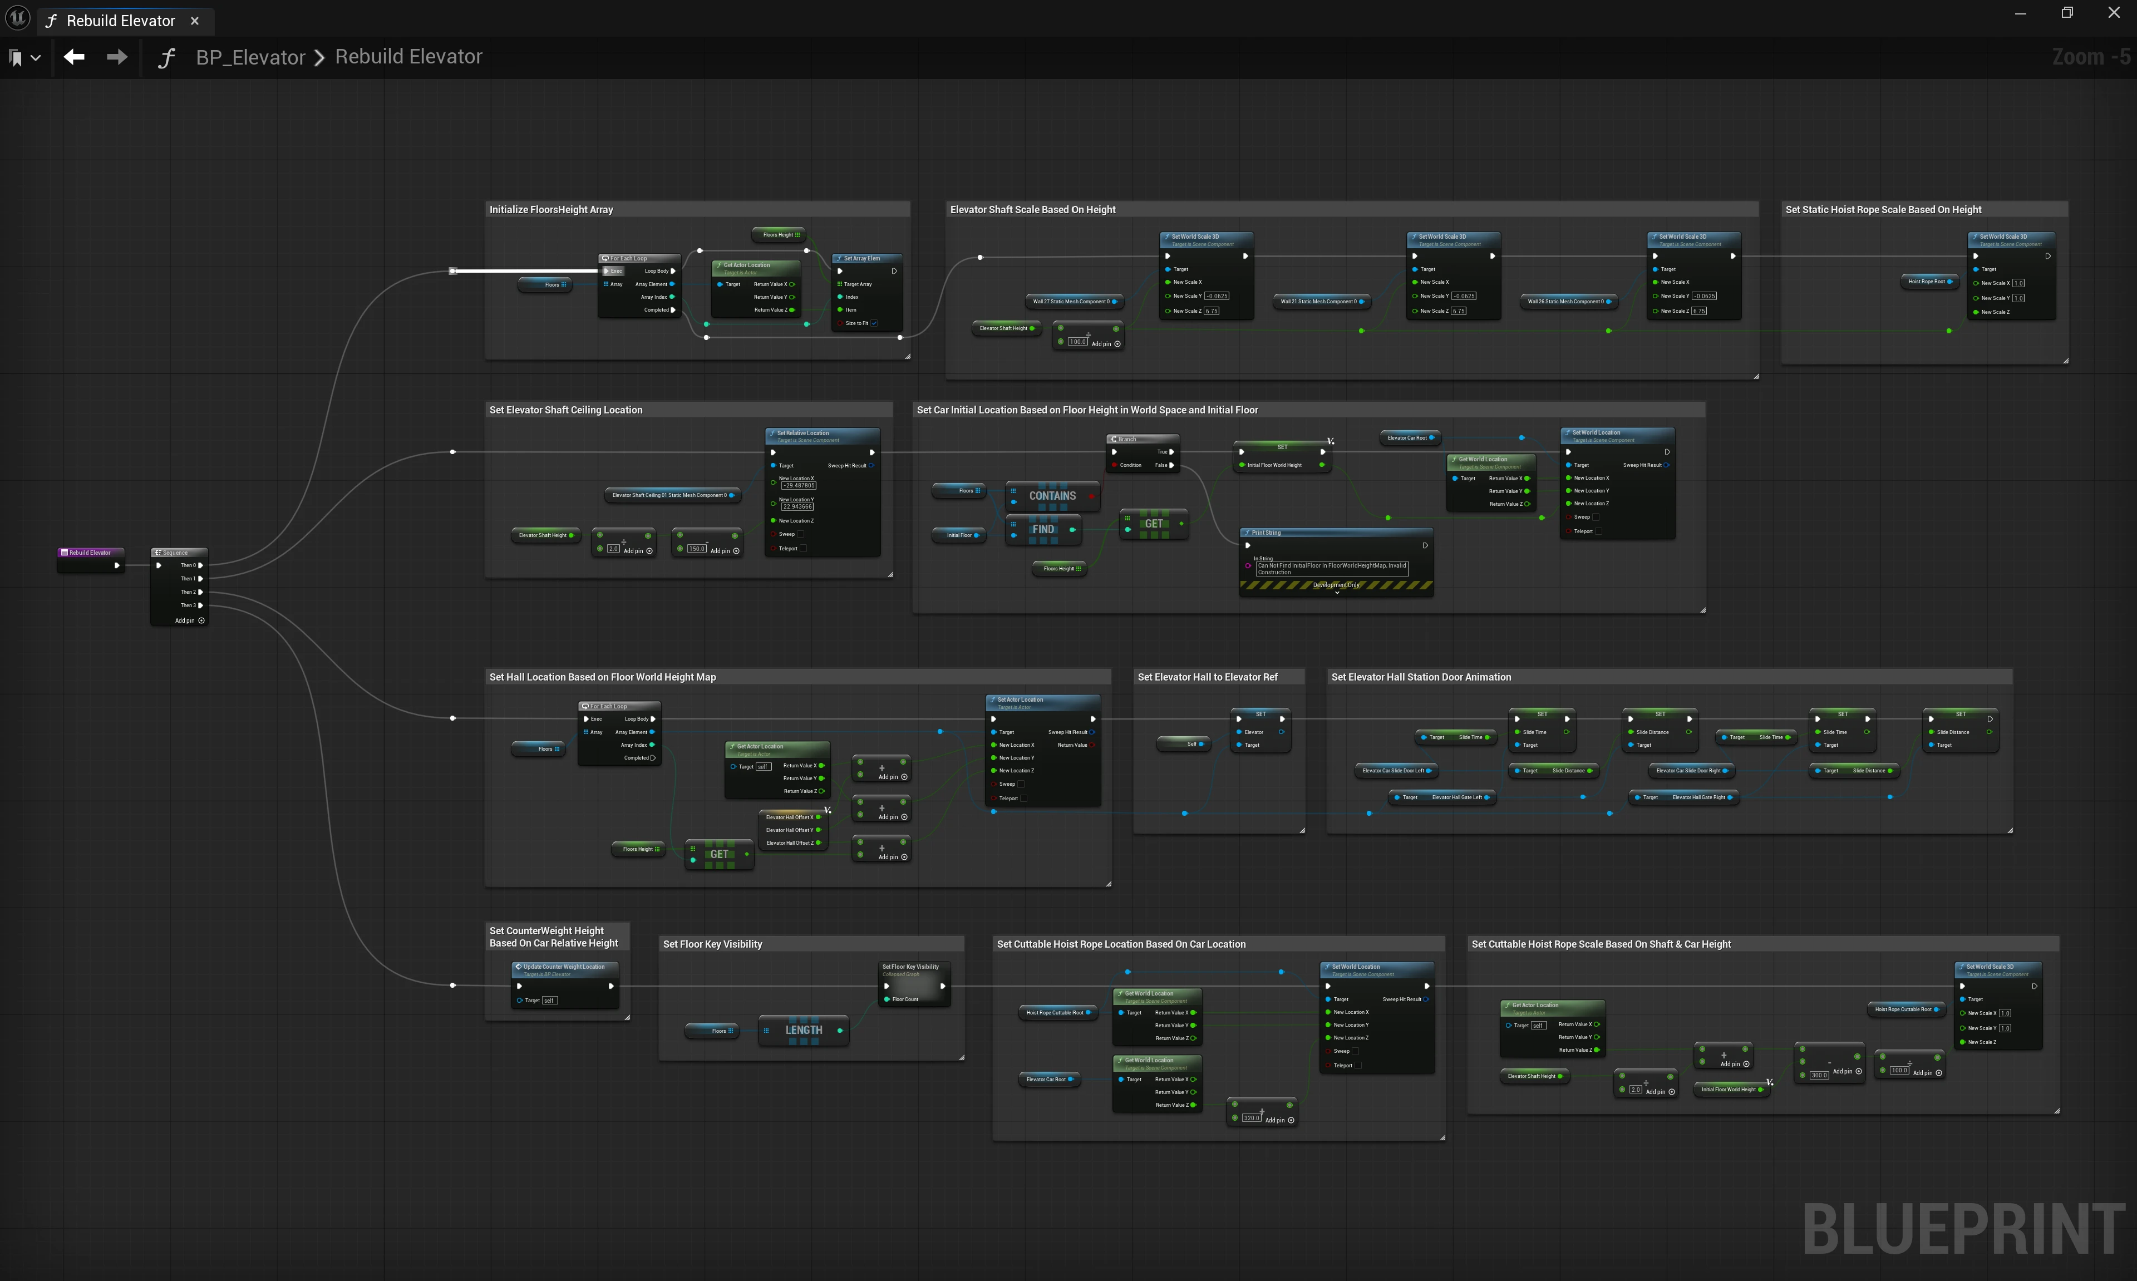
Task: Enable Teleport checkbox on Set Relative Location
Action: point(804,548)
